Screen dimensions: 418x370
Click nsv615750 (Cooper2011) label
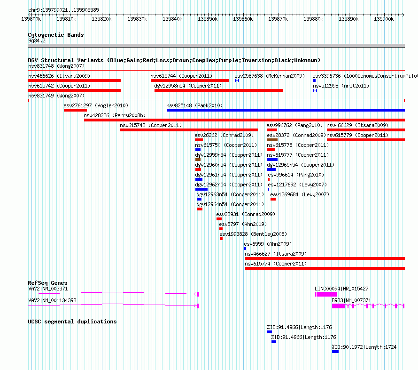pos(226,145)
